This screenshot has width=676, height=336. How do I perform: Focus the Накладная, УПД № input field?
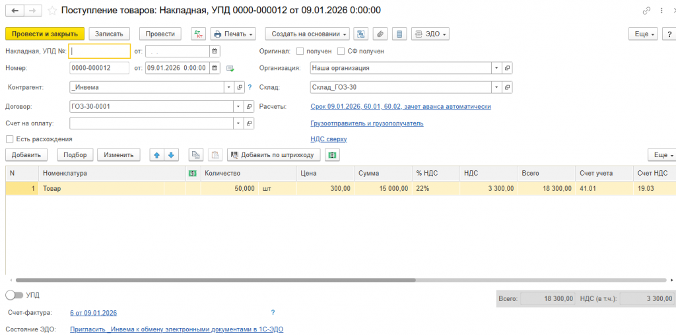point(100,51)
